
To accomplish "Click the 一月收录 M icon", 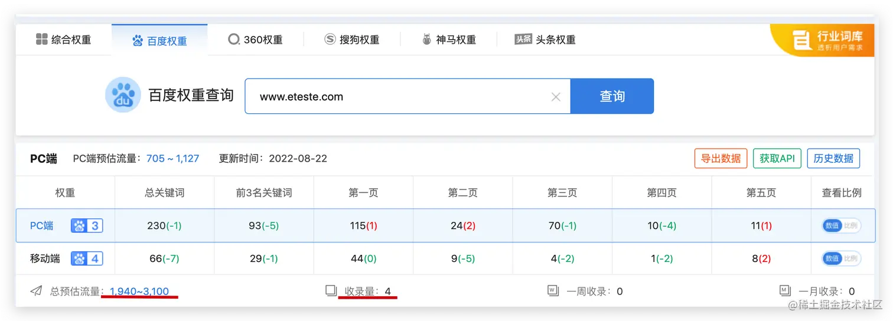I will [x=785, y=290].
